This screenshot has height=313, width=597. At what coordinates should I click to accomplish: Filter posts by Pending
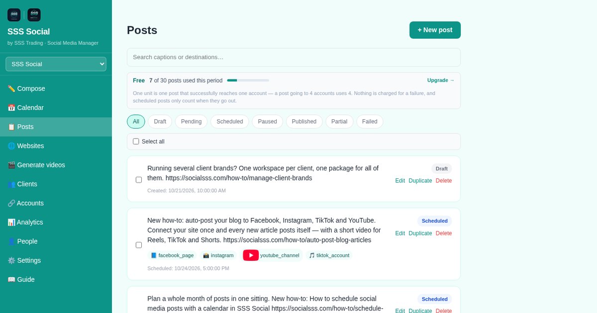tap(191, 122)
